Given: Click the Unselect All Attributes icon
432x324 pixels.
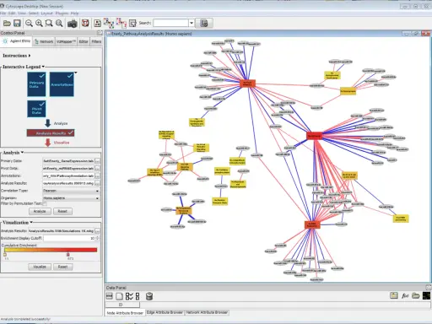Looking at the screenshot, I should pyautogui.click(x=138, y=296).
